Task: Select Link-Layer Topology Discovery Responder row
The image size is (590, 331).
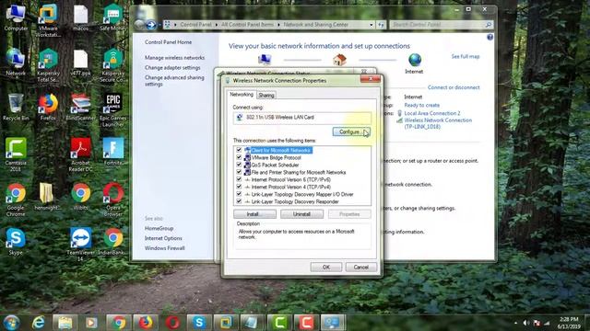Action: tap(295, 201)
